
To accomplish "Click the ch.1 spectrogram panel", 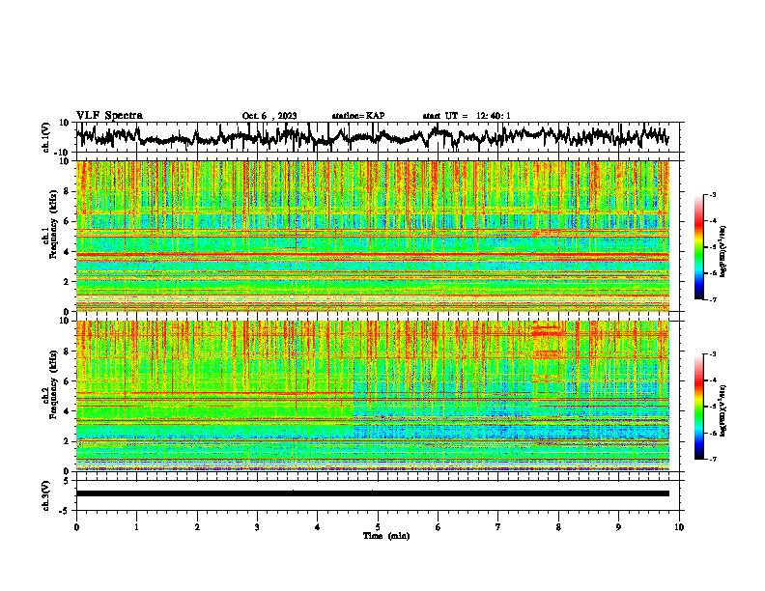I will [x=373, y=236].
